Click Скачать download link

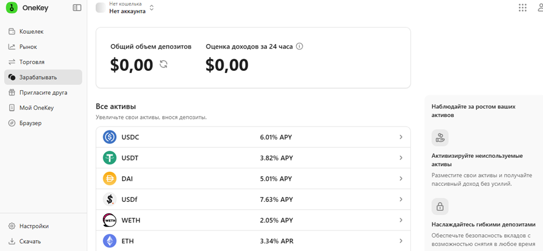(30, 241)
